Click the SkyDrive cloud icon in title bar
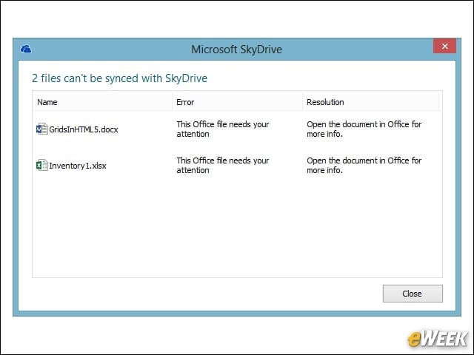Viewport: 474px width, 355px height. pos(26,49)
